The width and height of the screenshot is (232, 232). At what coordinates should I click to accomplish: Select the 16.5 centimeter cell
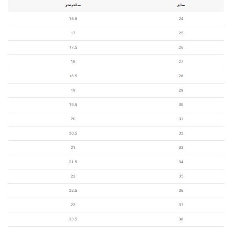tap(73, 19)
